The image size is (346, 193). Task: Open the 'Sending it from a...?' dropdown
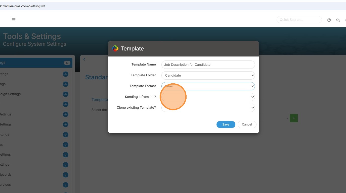[208, 97]
